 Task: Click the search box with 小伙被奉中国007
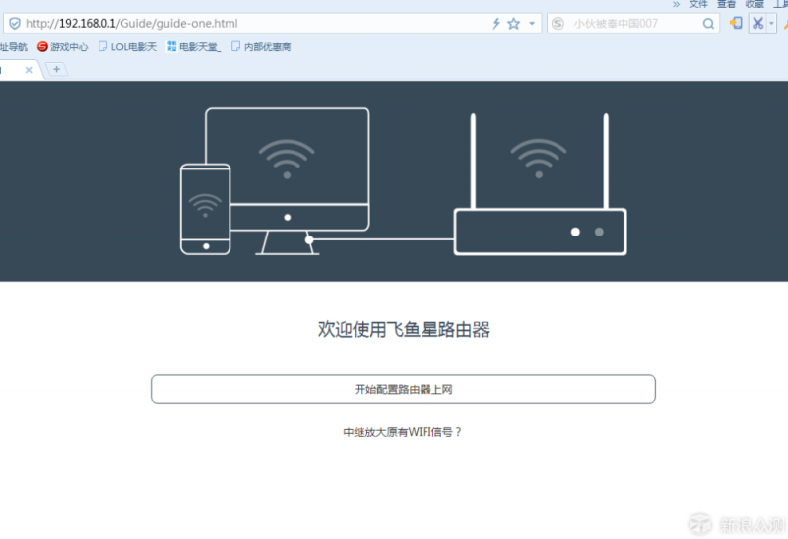pos(633,23)
